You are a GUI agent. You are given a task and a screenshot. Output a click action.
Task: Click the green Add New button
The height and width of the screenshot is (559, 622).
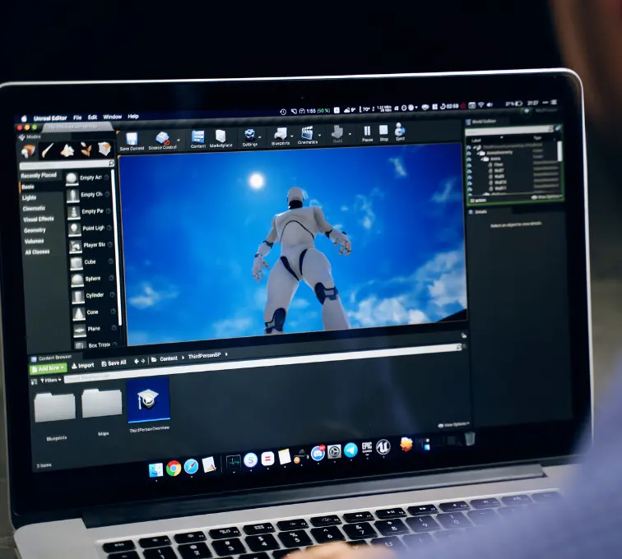pyautogui.click(x=48, y=368)
